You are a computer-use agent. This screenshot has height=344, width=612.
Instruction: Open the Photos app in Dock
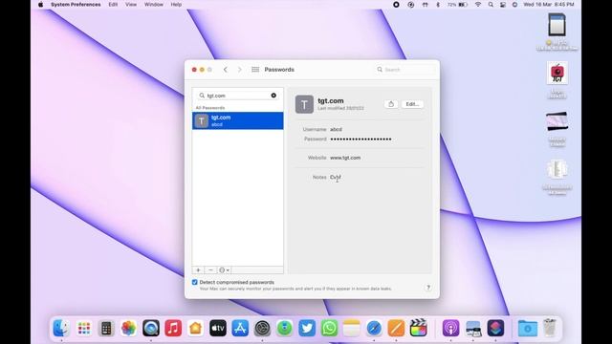[128, 328]
